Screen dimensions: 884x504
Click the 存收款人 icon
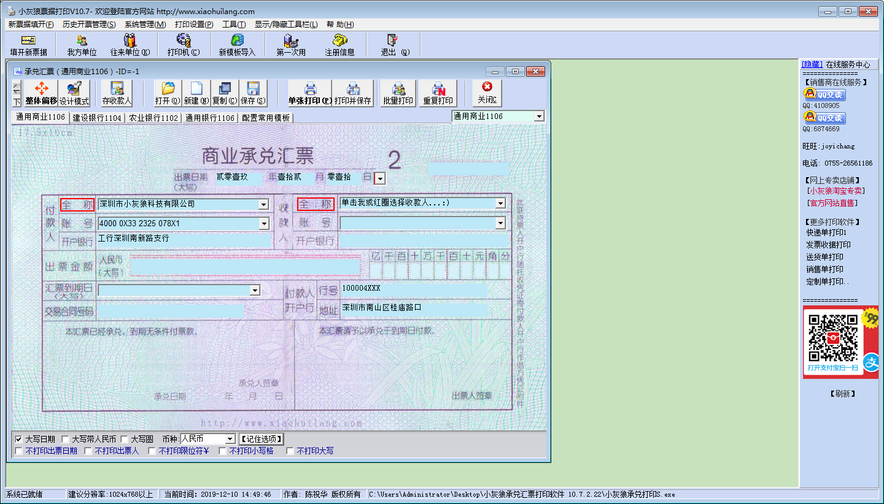click(x=117, y=93)
